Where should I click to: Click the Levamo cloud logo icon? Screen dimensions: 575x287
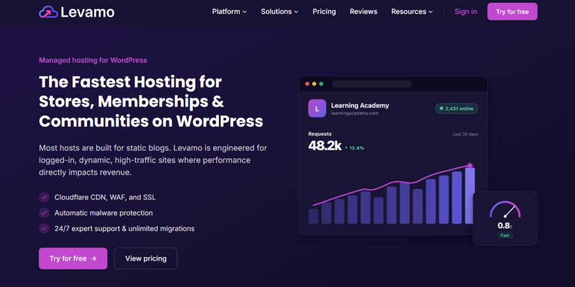(x=48, y=12)
